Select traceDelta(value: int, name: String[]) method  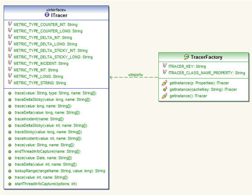45,164
